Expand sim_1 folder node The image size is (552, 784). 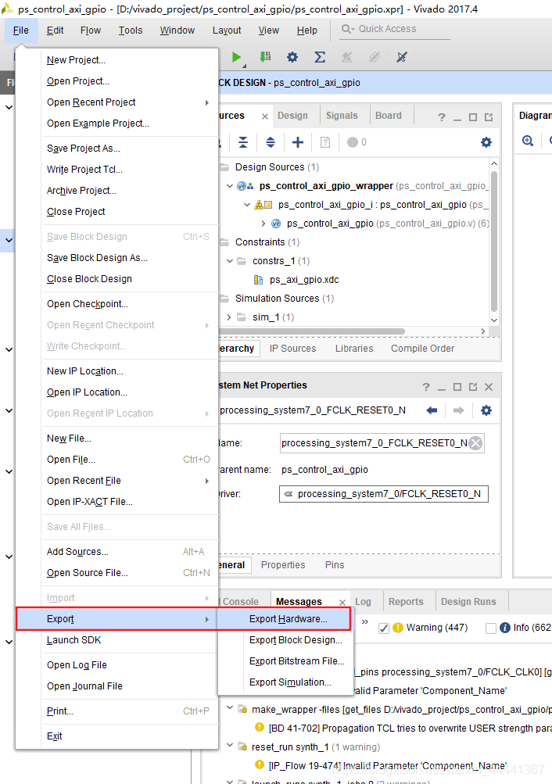(229, 317)
